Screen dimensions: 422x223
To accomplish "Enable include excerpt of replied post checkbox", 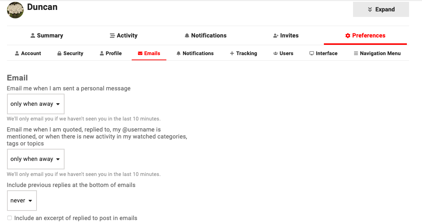I will click(10, 218).
